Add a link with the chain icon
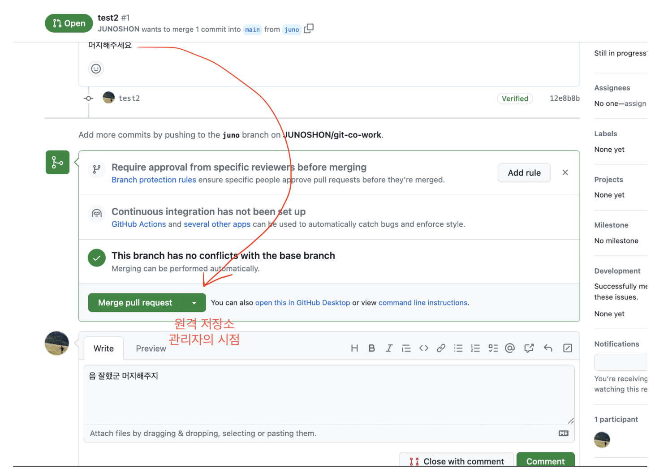This screenshot has height=473, width=655. tap(441, 348)
